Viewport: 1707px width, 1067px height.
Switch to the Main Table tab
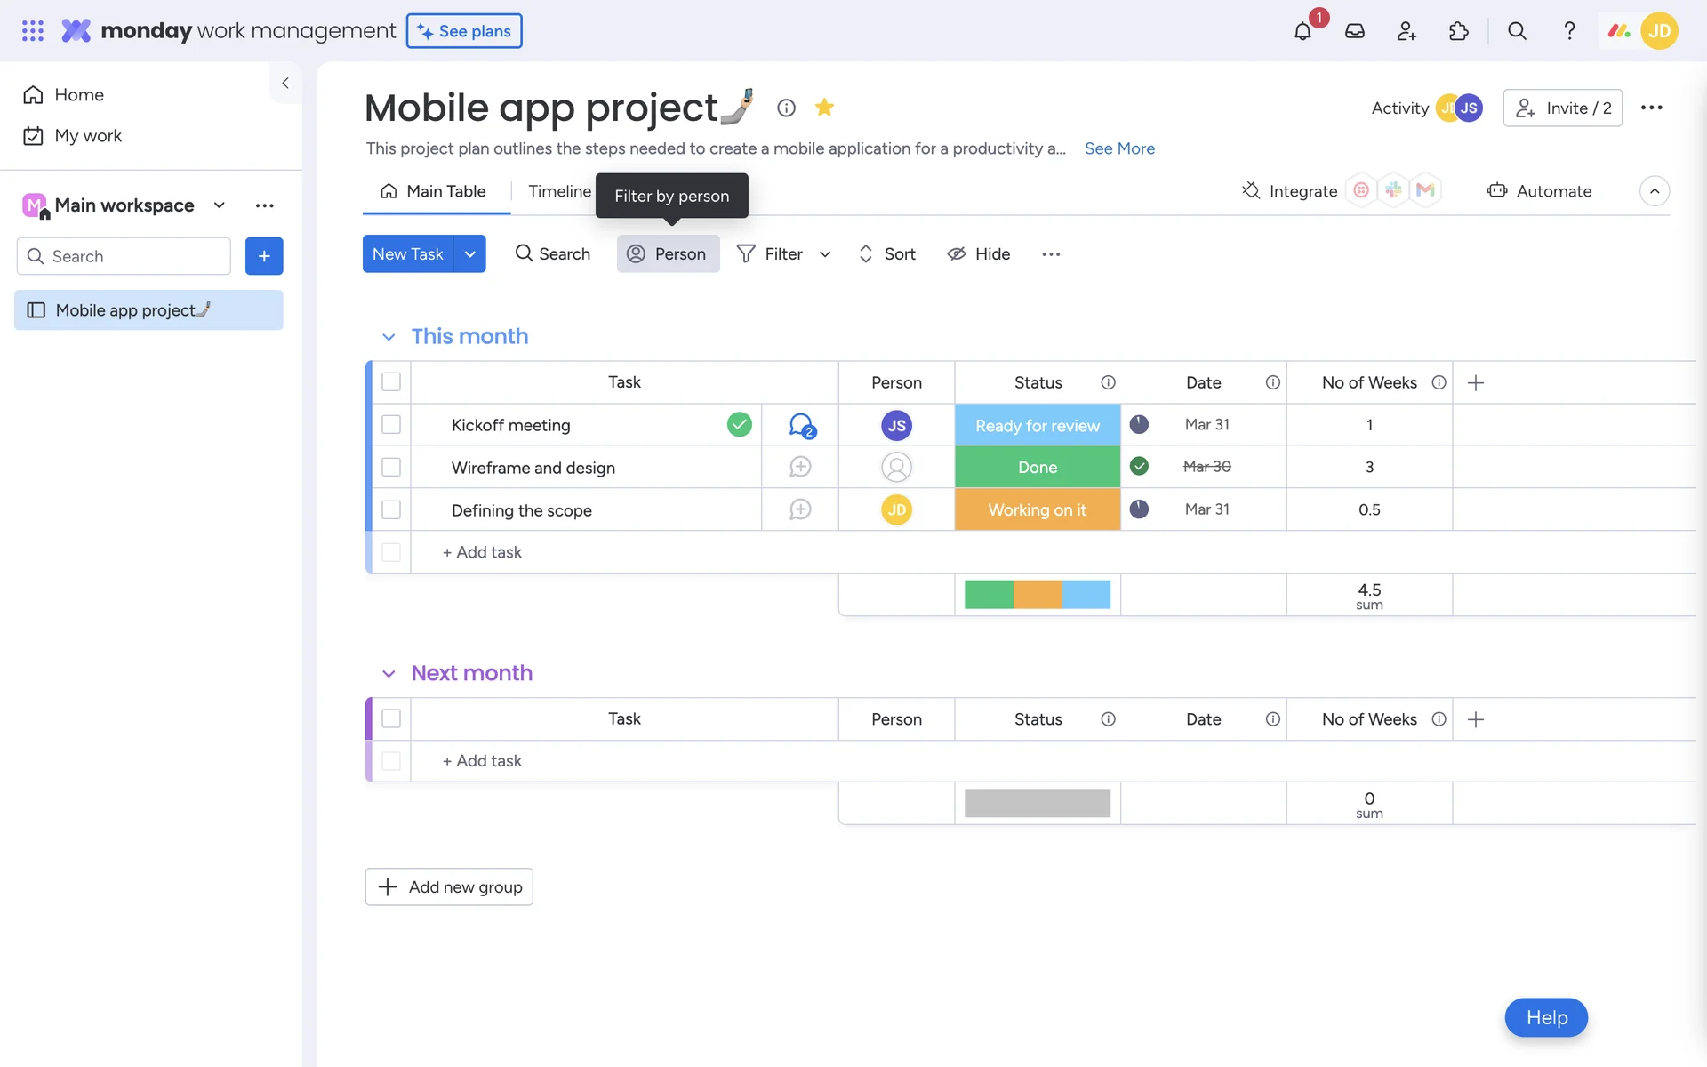(435, 191)
